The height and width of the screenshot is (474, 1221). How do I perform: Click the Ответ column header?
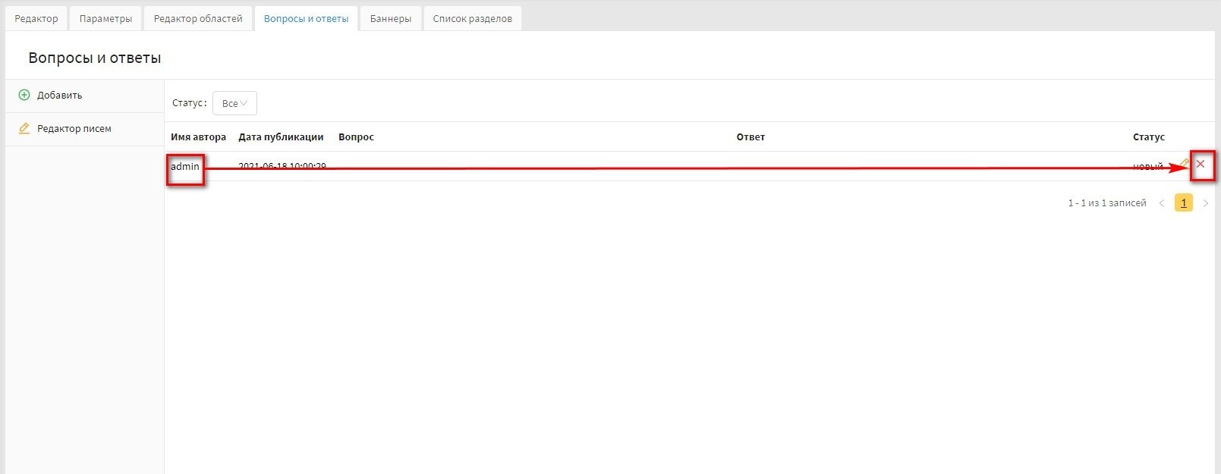tap(751, 137)
